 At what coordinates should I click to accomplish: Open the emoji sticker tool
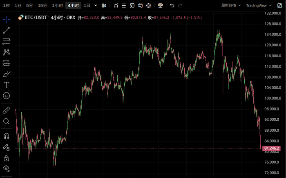coord(7,96)
